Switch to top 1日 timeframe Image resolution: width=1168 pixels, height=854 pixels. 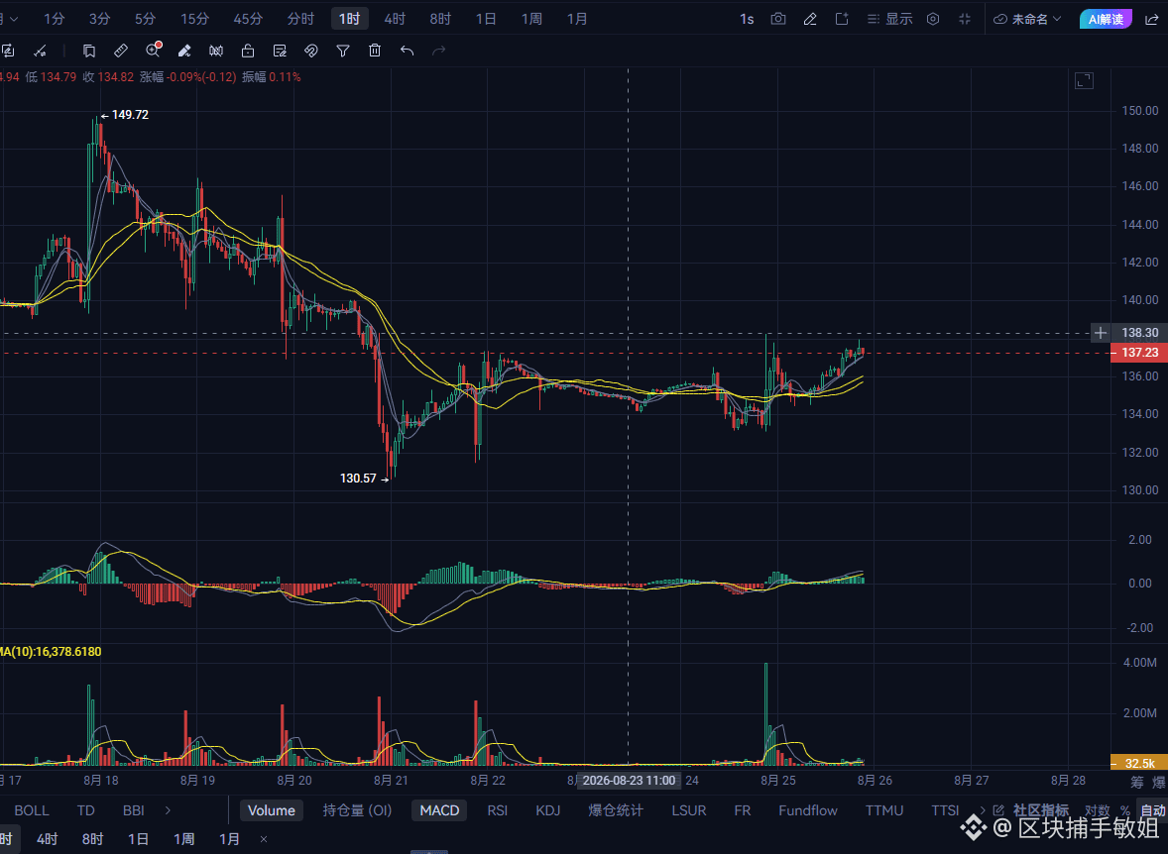coord(486,19)
